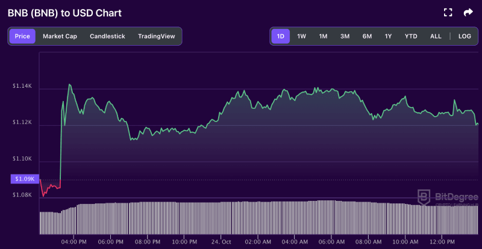
Task: Display the 1Y price range
Action: coord(388,36)
